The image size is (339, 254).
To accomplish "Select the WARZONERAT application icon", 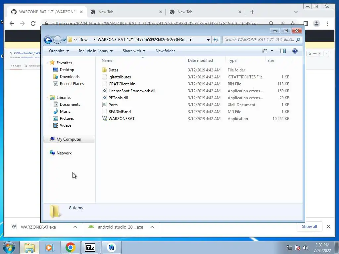I will (x=105, y=119).
